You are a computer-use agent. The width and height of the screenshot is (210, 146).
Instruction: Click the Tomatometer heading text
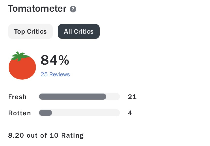pos(37,9)
